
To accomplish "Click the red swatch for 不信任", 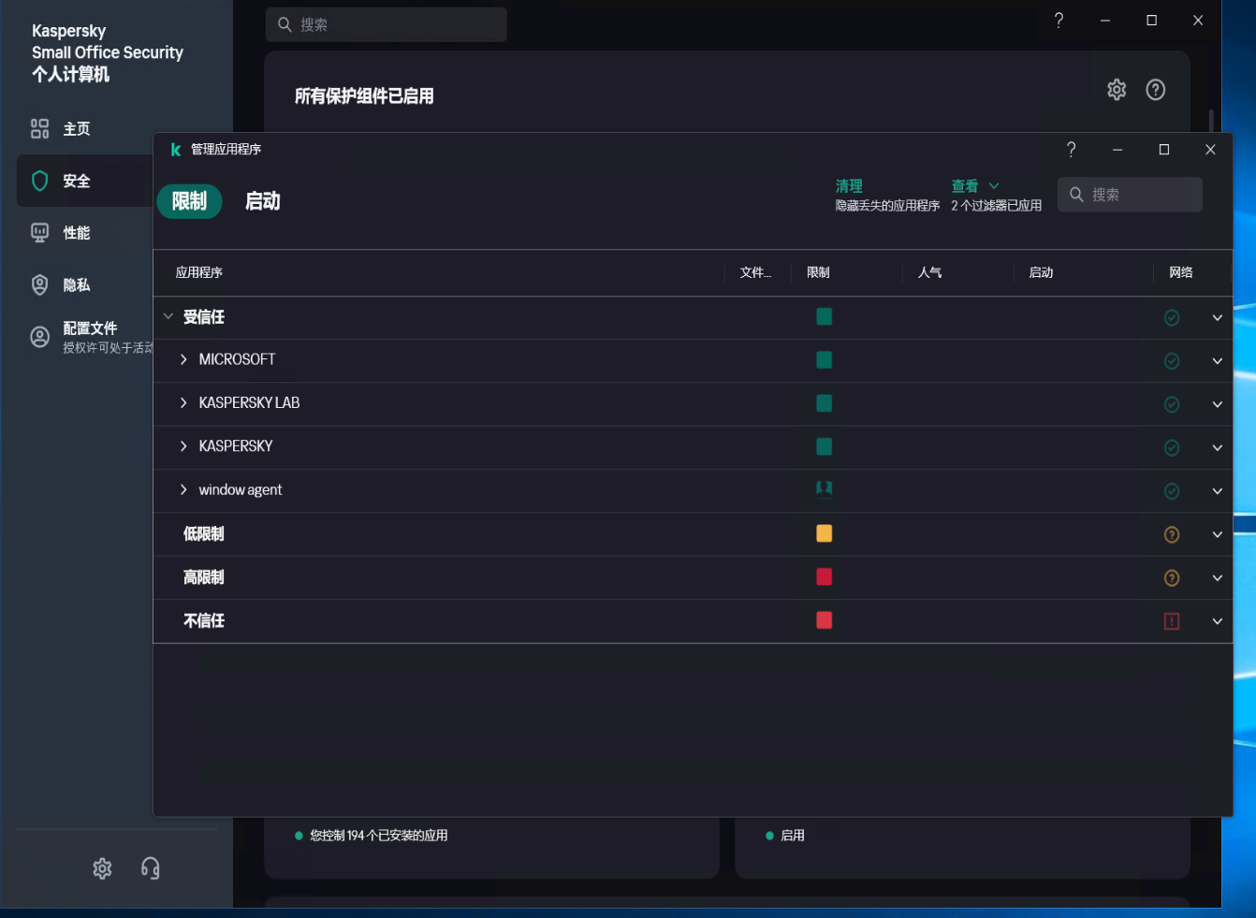I will pos(824,619).
